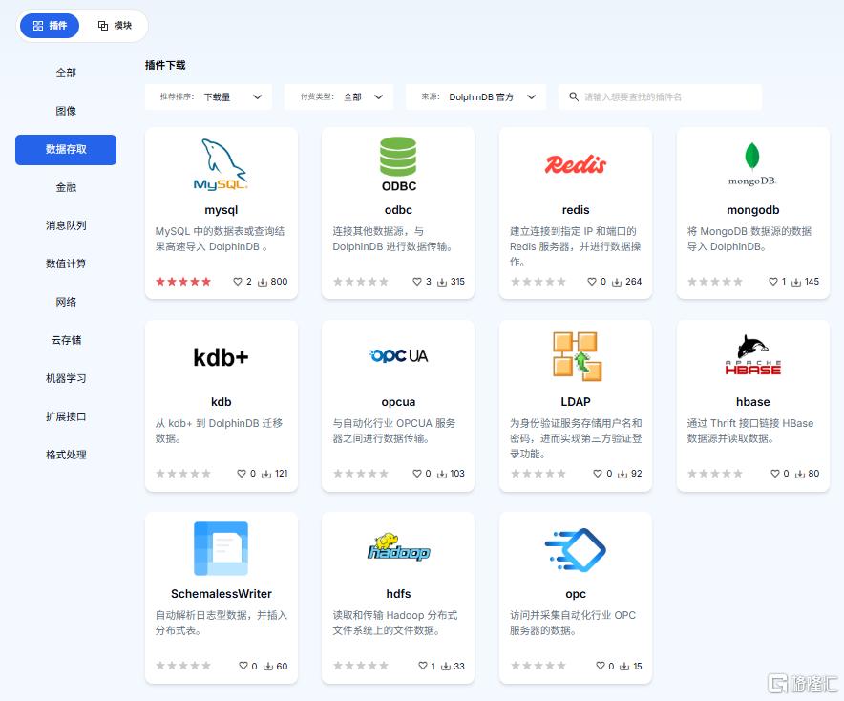Image resolution: width=844 pixels, height=701 pixels.
Task: Open the 付费类型 全部 dropdown
Action: coord(339,96)
